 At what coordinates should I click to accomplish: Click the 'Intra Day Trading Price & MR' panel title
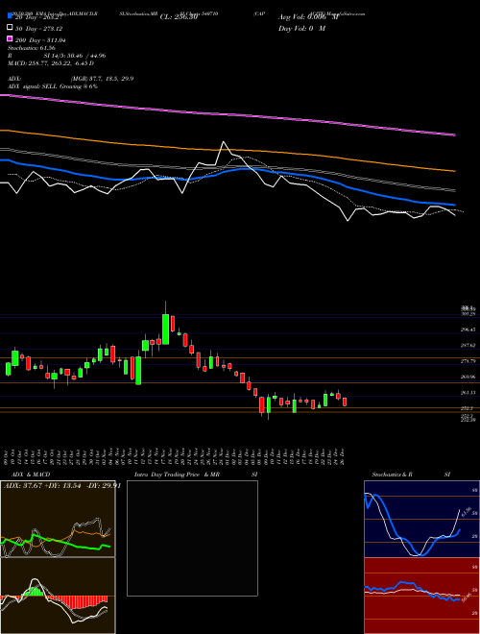177,475
